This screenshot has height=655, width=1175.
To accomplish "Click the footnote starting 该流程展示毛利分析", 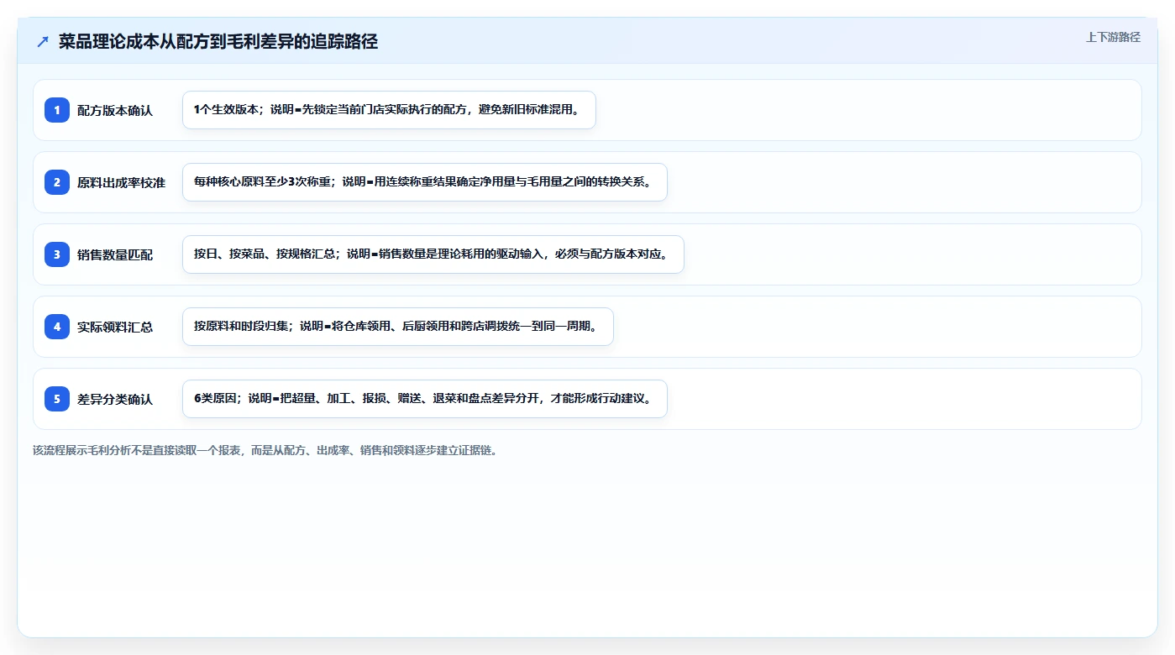I will click(x=265, y=450).
